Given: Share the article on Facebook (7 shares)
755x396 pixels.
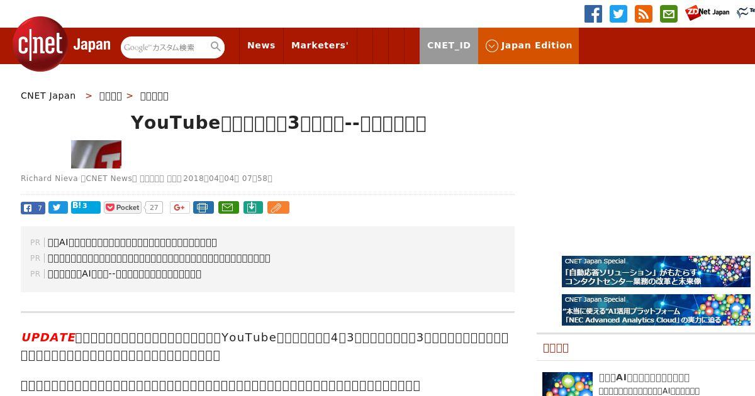Looking at the screenshot, I should 33,207.
